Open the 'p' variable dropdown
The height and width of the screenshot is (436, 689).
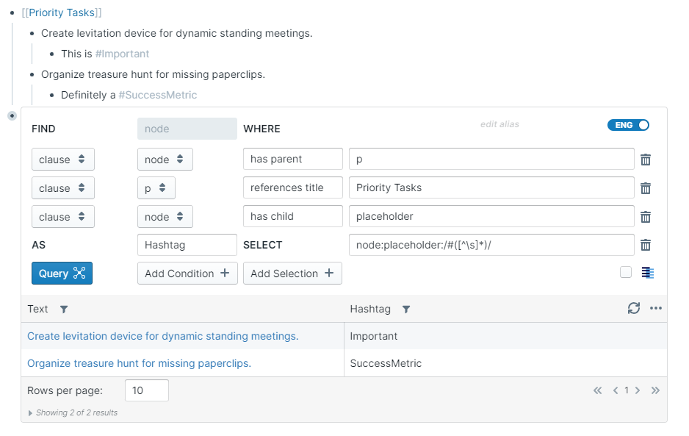pos(156,188)
